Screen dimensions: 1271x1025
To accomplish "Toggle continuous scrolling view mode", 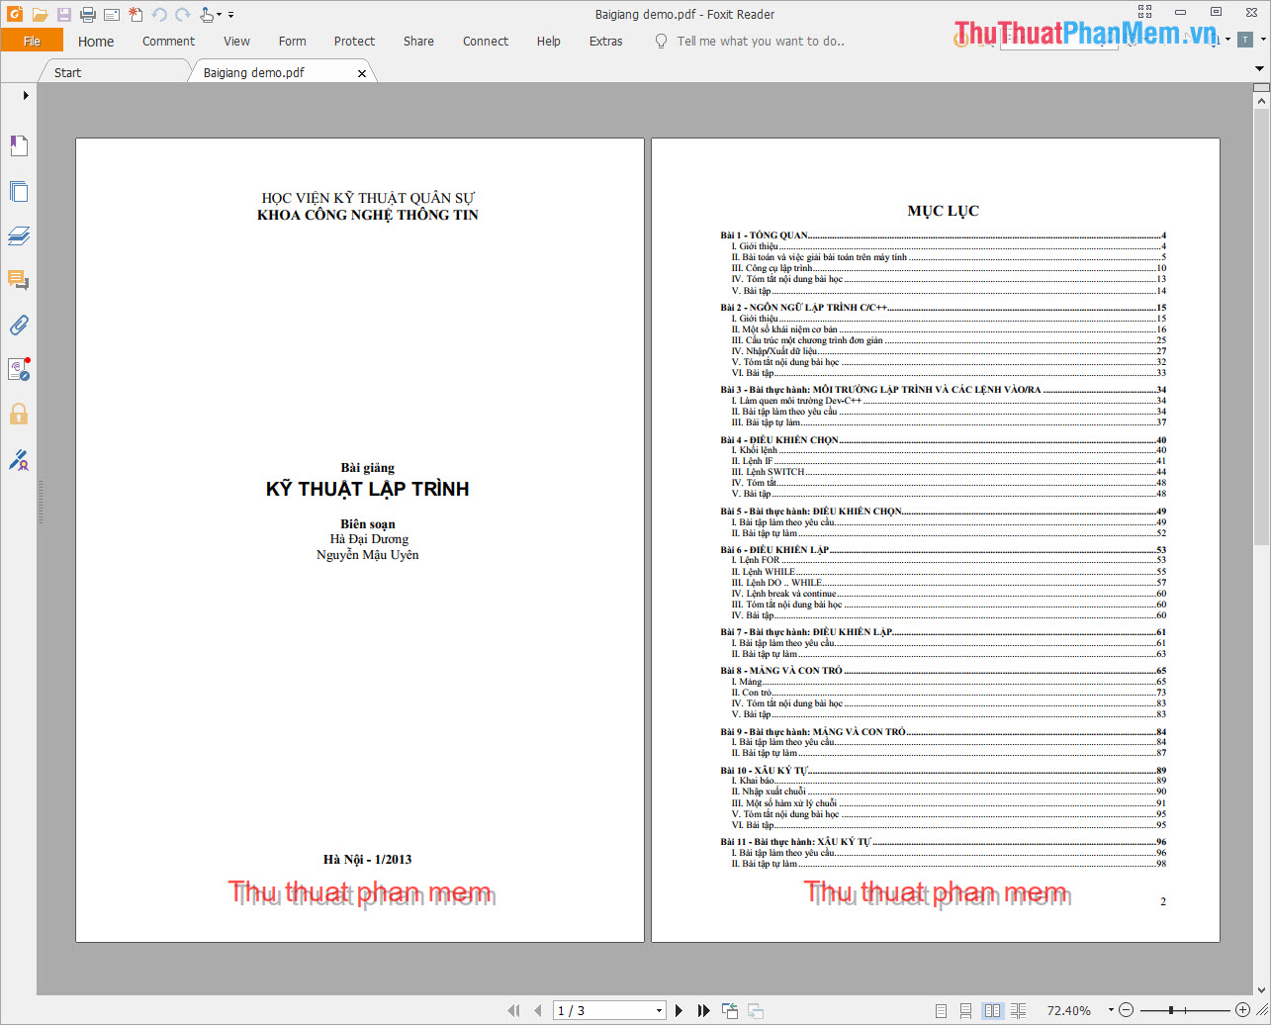I will click(x=965, y=1010).
